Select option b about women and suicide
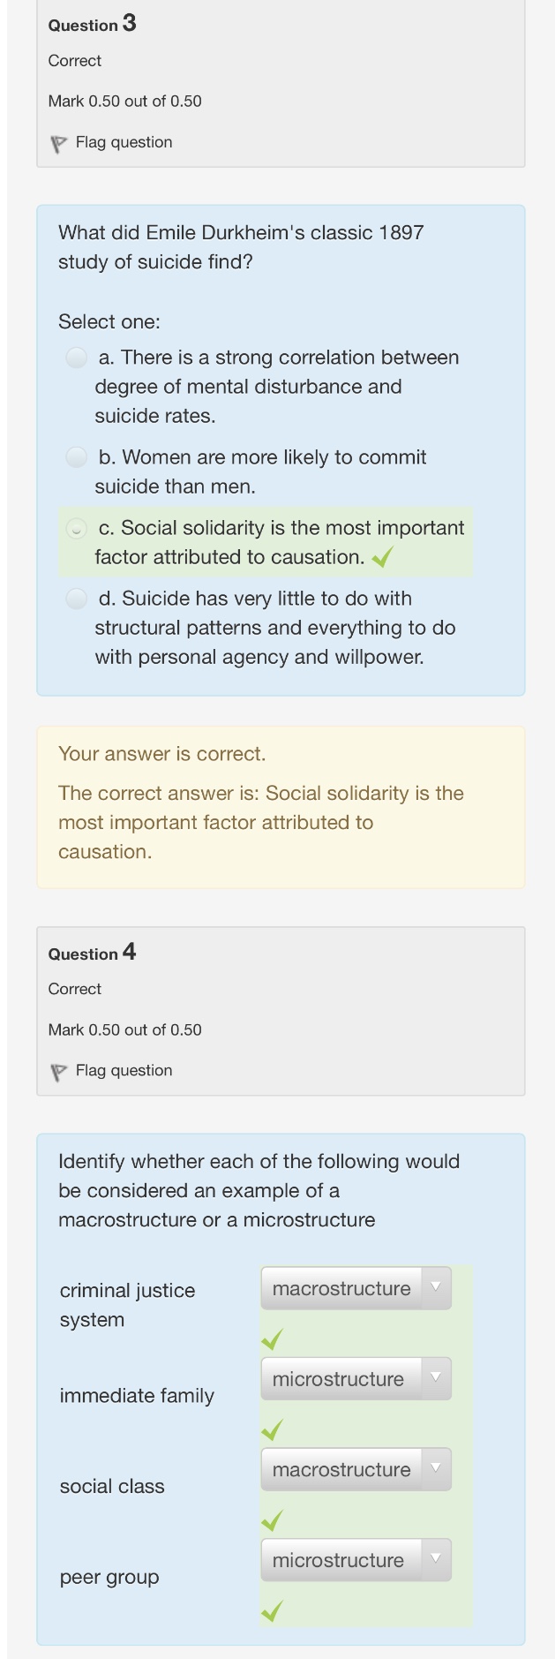555x1659 pixels. pyautogui.click(x=78, y=457)
